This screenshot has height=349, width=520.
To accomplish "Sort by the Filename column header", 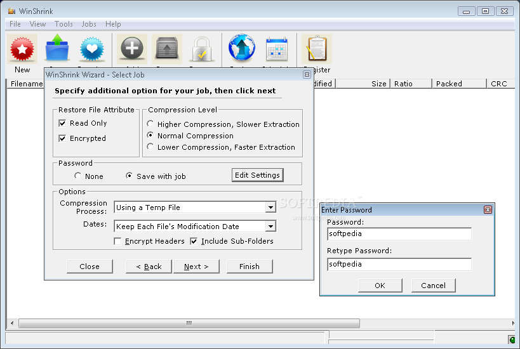I will tap(26, 84).
